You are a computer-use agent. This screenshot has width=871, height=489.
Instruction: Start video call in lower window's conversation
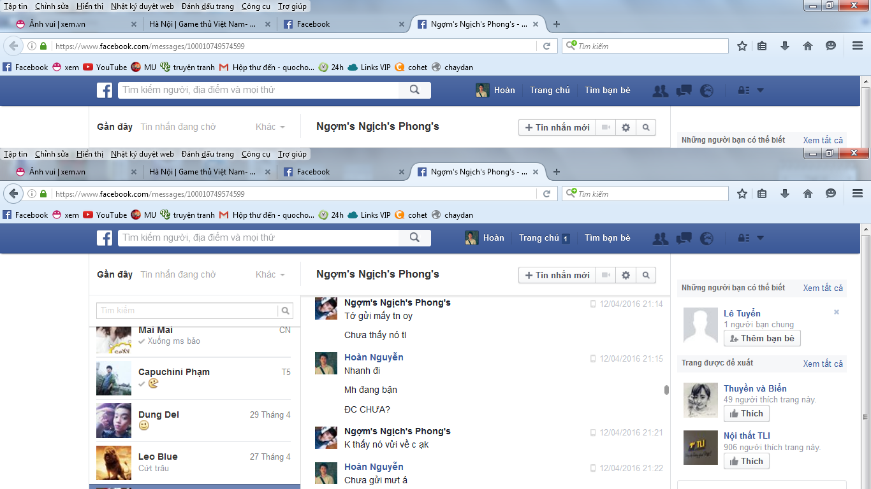coord(606,275)
